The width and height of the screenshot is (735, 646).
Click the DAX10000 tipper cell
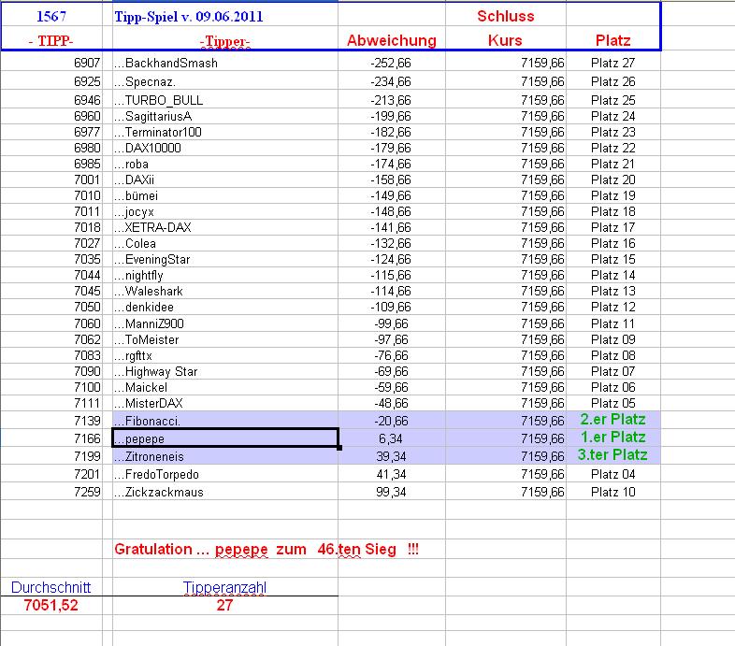[225, 148]
